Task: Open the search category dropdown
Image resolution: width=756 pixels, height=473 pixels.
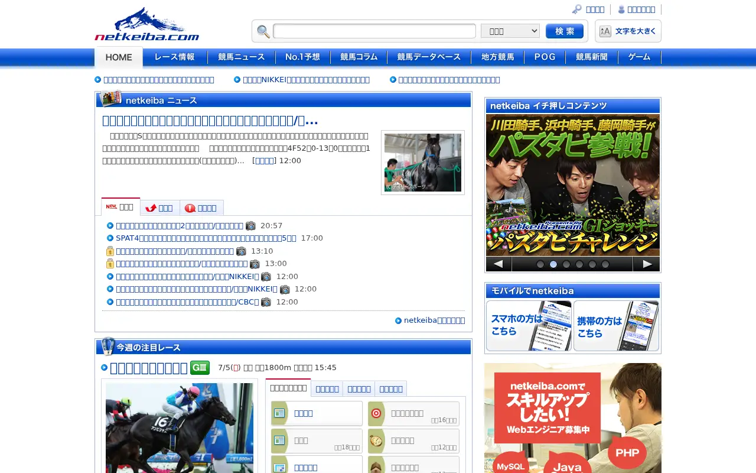Action: click(510, 31)
